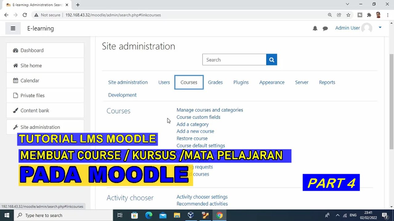Open Dashboard in the side navigation

pos(45,50)
